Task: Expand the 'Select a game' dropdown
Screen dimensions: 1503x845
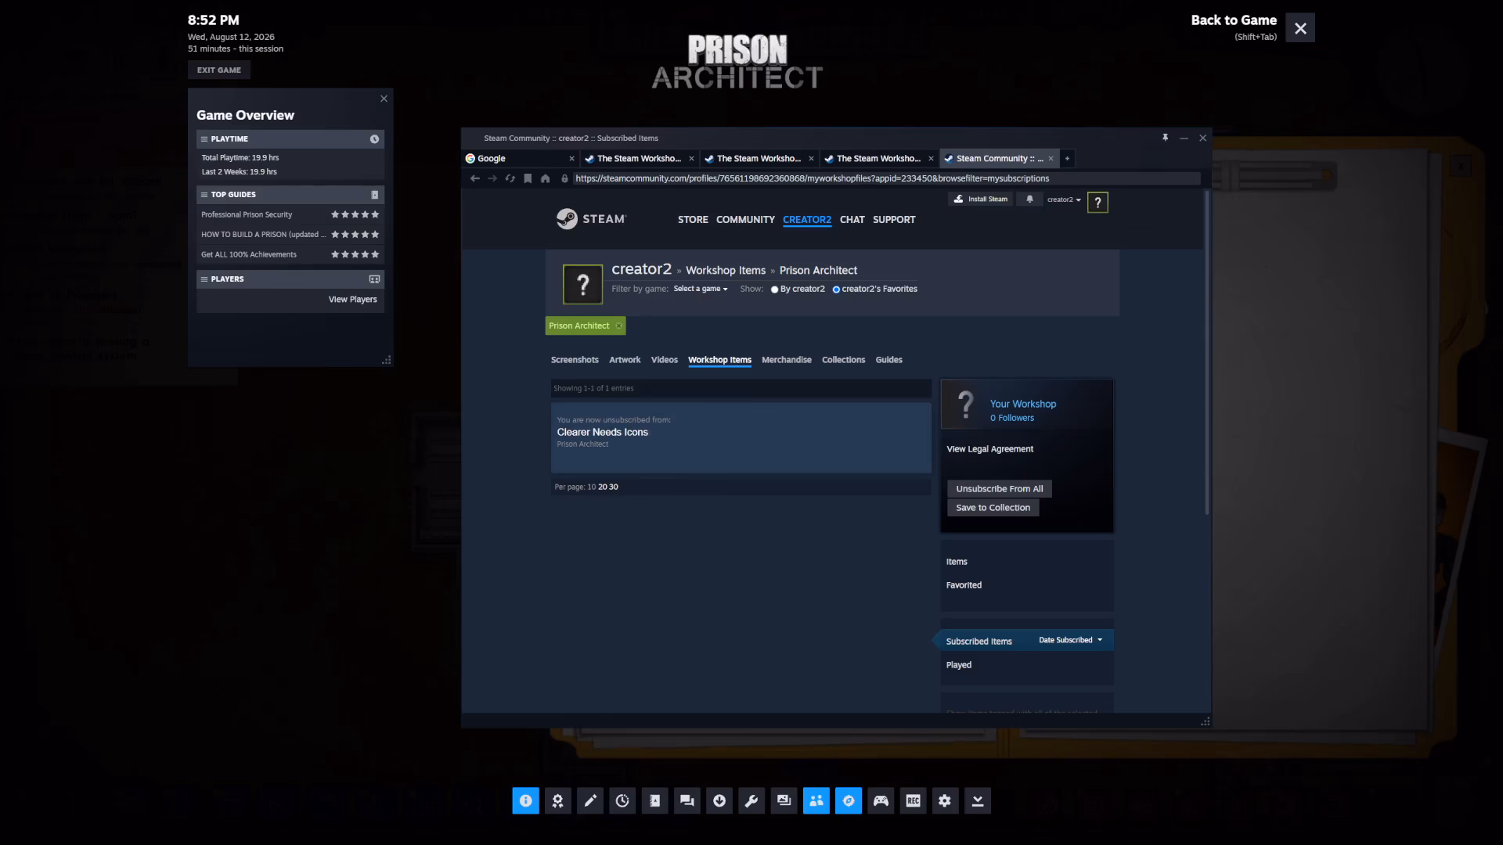Action: coord(701,289)
